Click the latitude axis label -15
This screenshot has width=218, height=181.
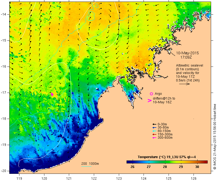tap(3, 40)
